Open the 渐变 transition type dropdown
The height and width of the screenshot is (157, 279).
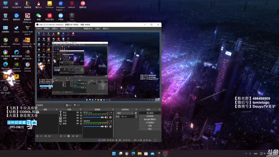point(125,113)
